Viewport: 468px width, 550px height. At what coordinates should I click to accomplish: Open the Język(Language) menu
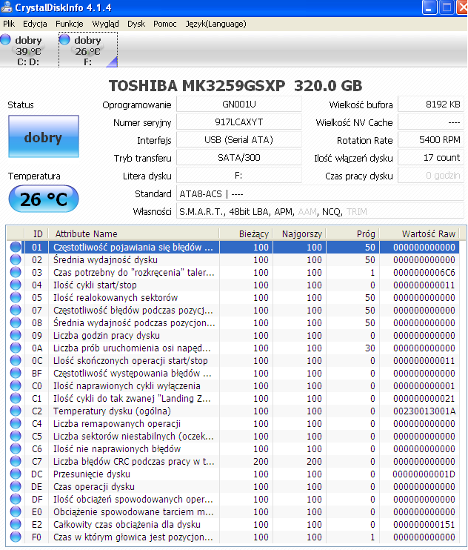coord(215,24)
